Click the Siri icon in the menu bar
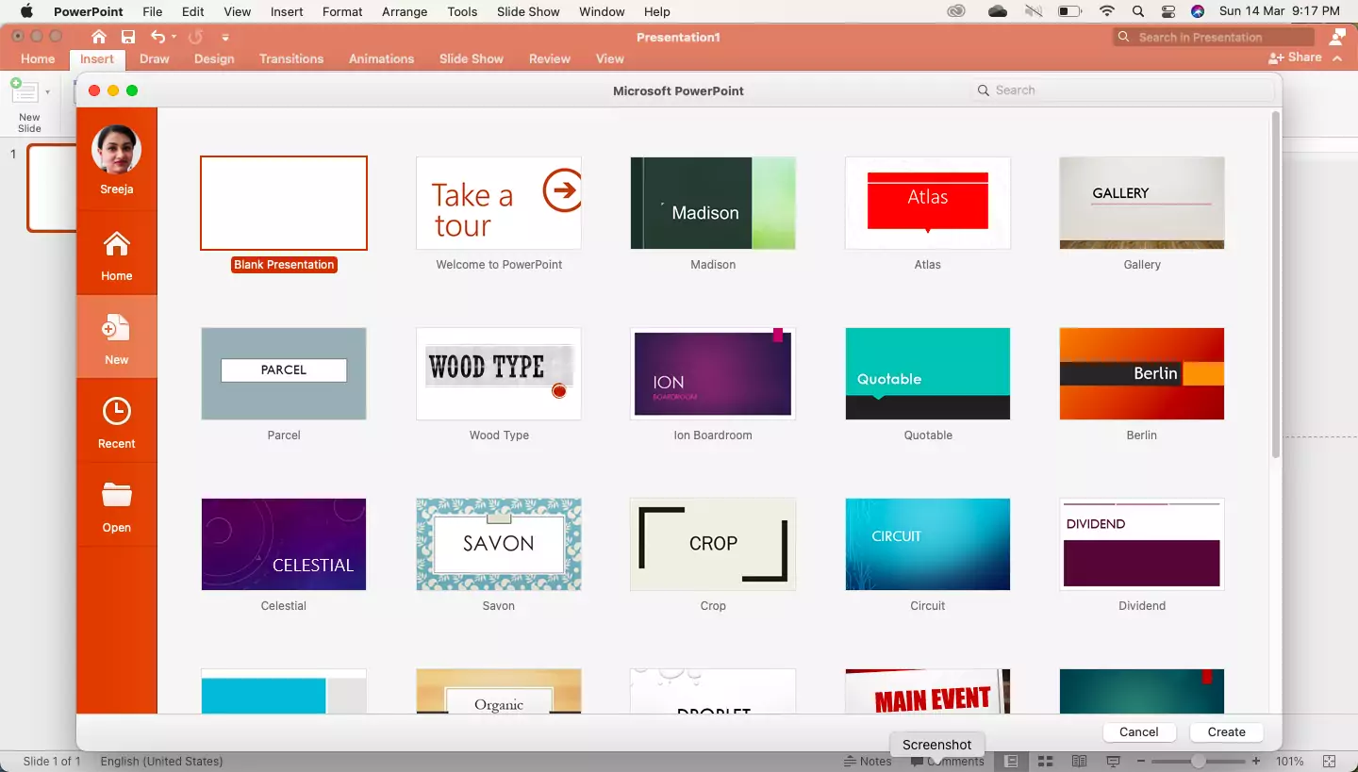The image size is (1358, 772). pyautogui.click(x=1198, y=11)
